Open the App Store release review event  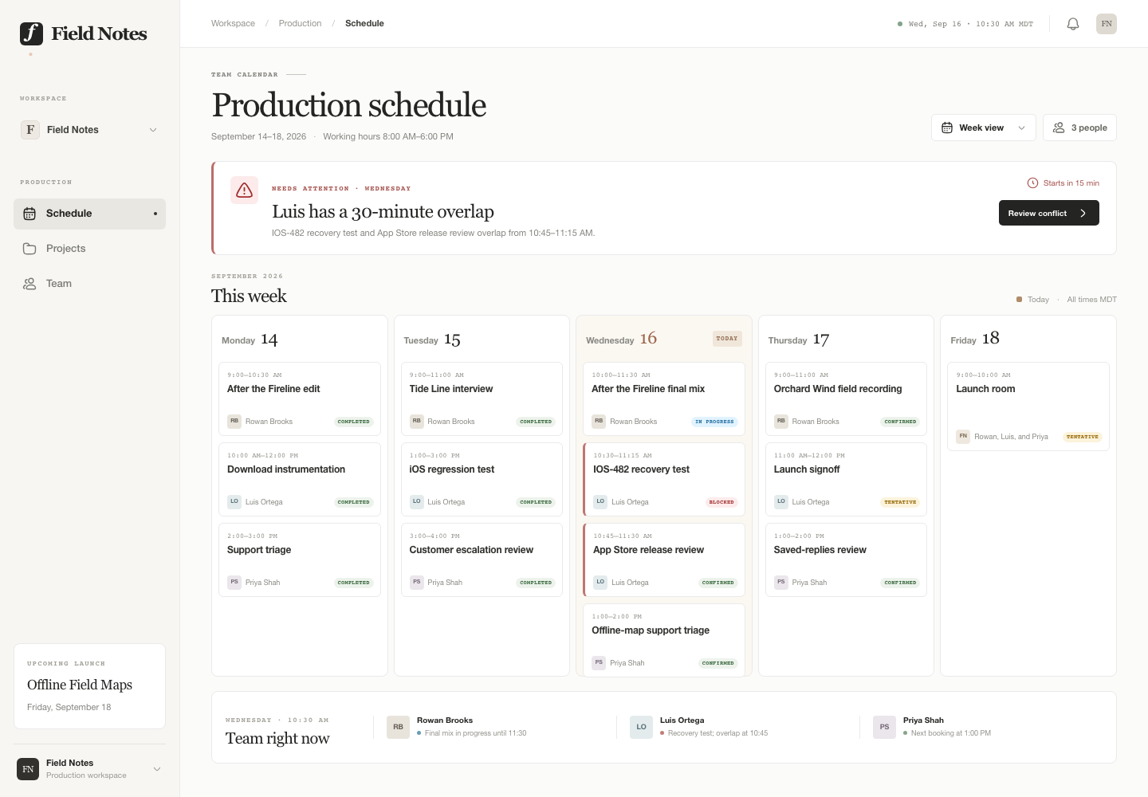[664, 559]
